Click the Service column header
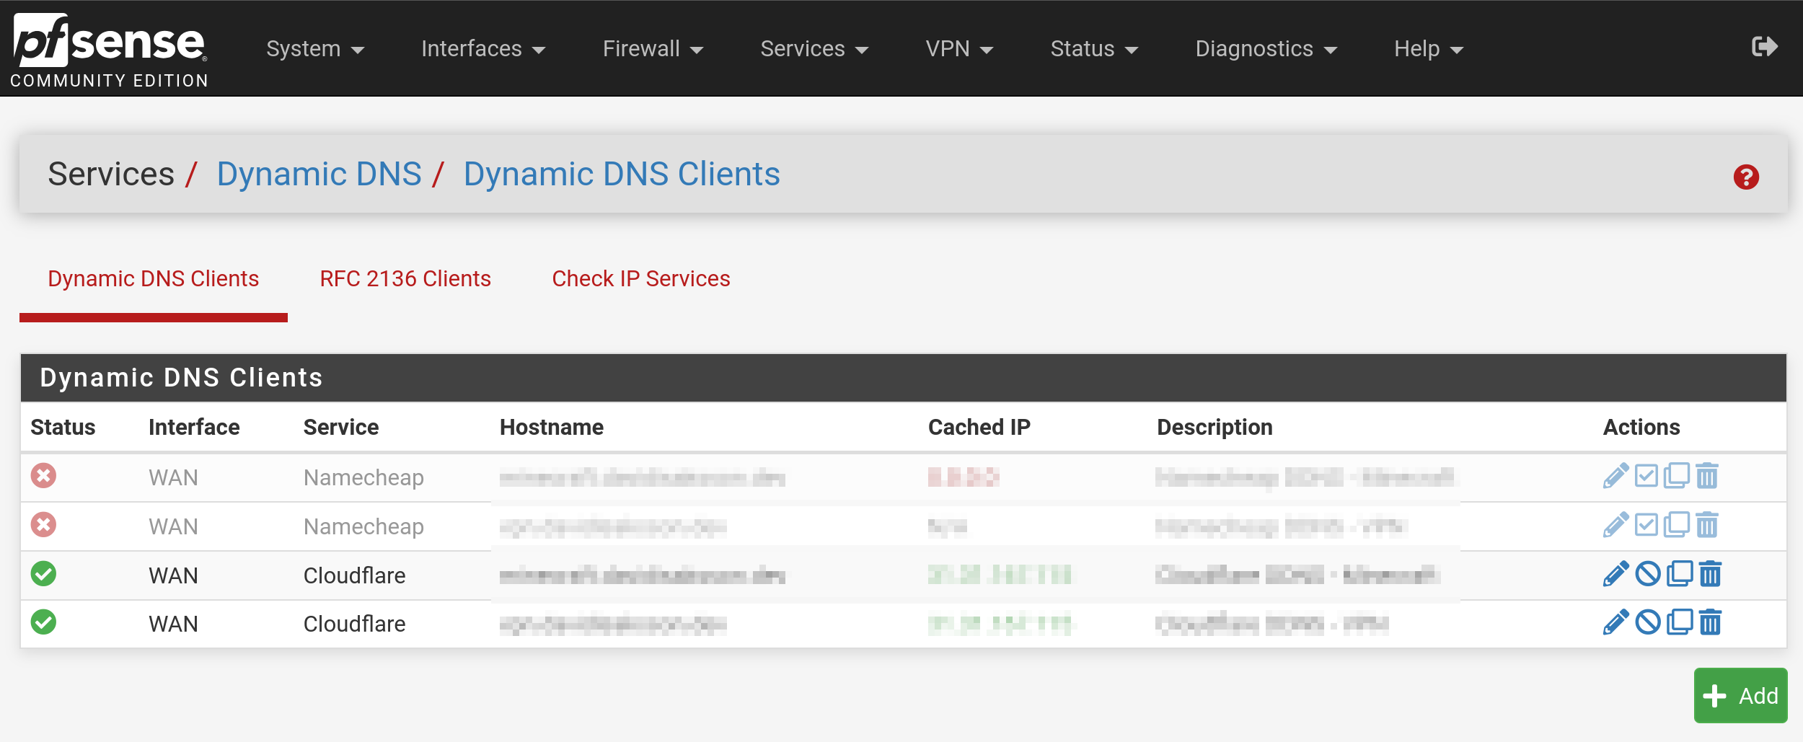The height and width of the screenshot is (742, 1803). point(341,428)
